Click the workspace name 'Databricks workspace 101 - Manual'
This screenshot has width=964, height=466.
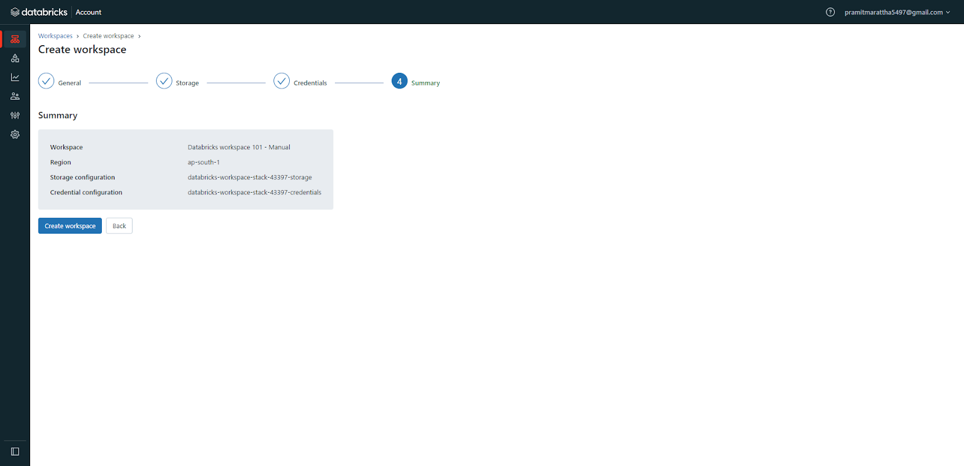click(239, 148)
